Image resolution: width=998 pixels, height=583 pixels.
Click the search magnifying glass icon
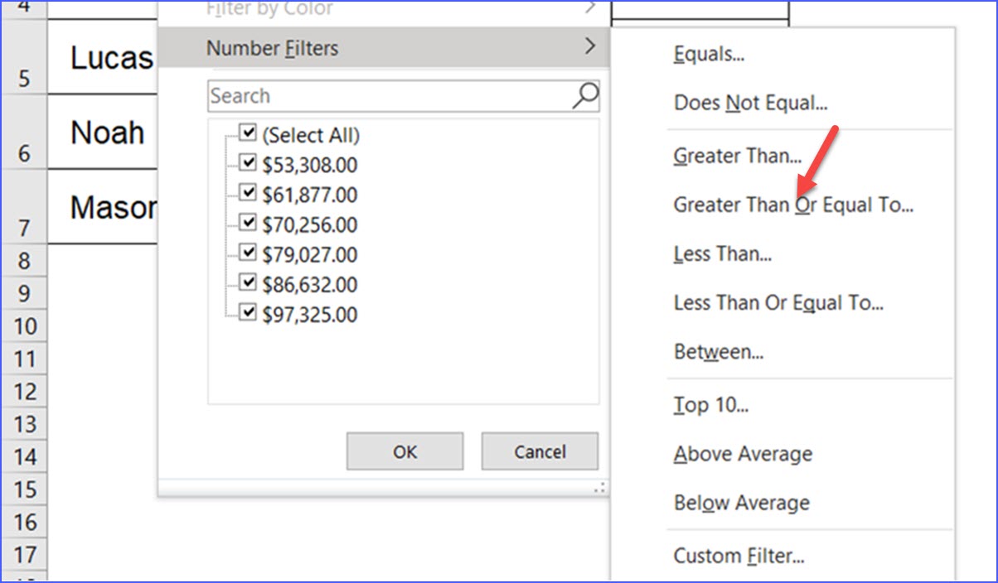click(x=584, y=95)
